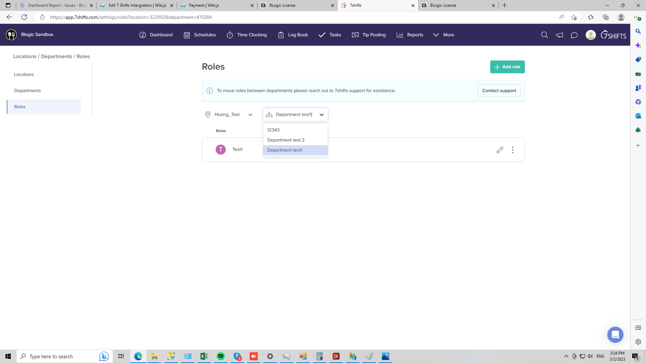
Task: Open Departments in the settings sidebar
Action: (x=27, y=91)
